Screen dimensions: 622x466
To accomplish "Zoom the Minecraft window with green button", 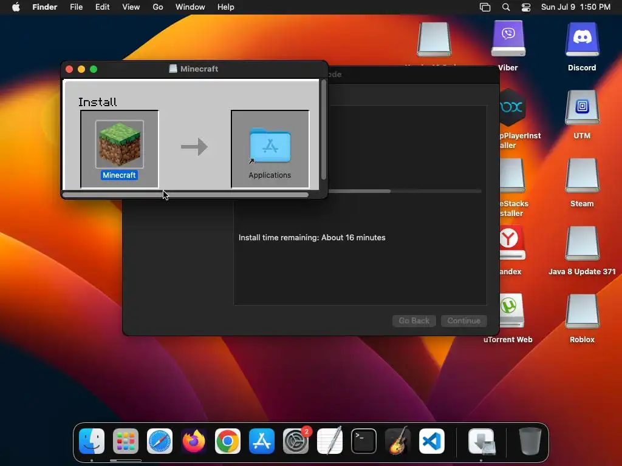I will pos(94,69).
